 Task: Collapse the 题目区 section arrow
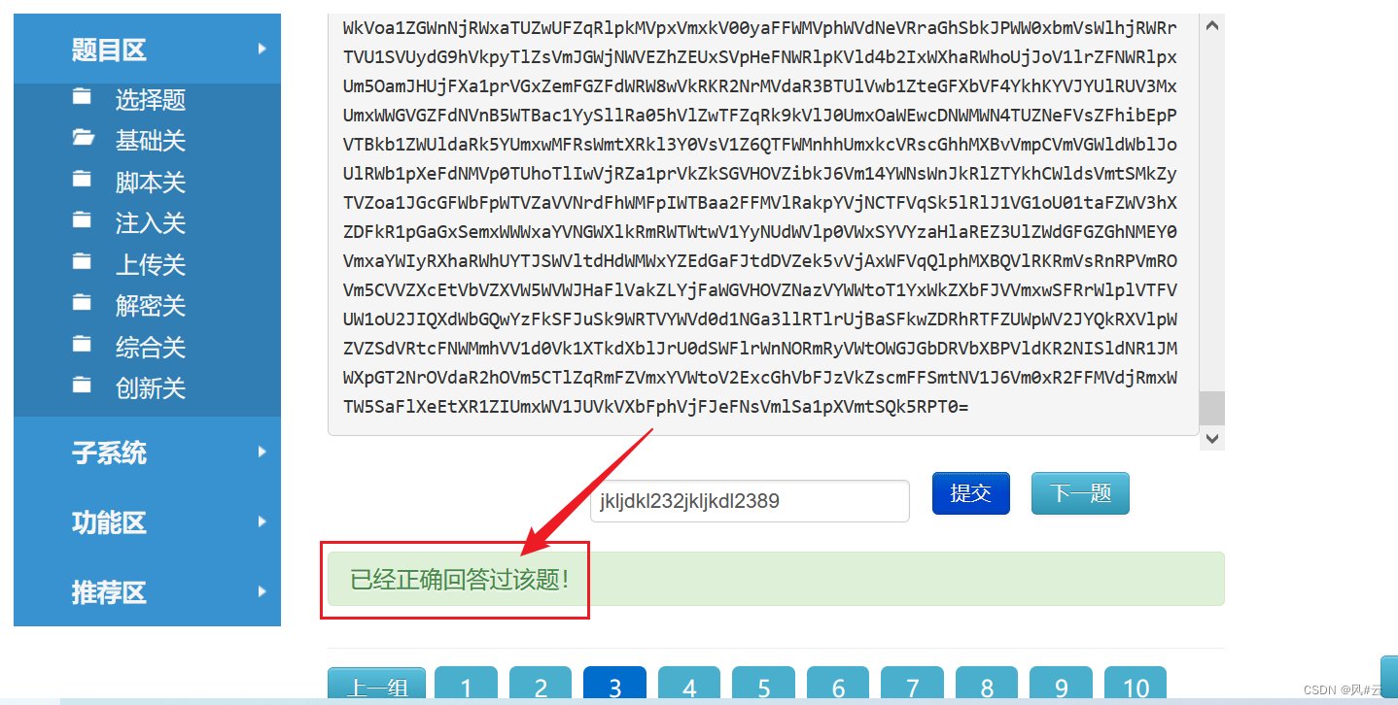pos(262,49)
